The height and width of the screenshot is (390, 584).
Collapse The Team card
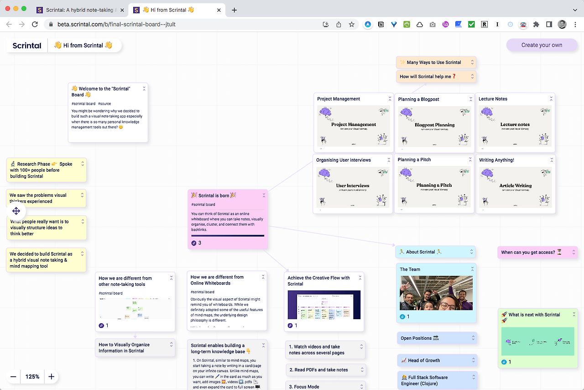[x=472, y=269]
